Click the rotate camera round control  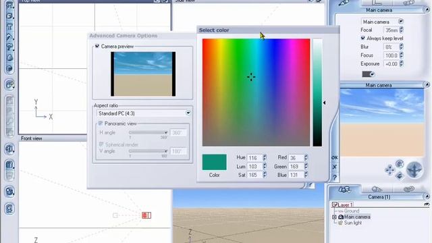click(x=400, y=164)
